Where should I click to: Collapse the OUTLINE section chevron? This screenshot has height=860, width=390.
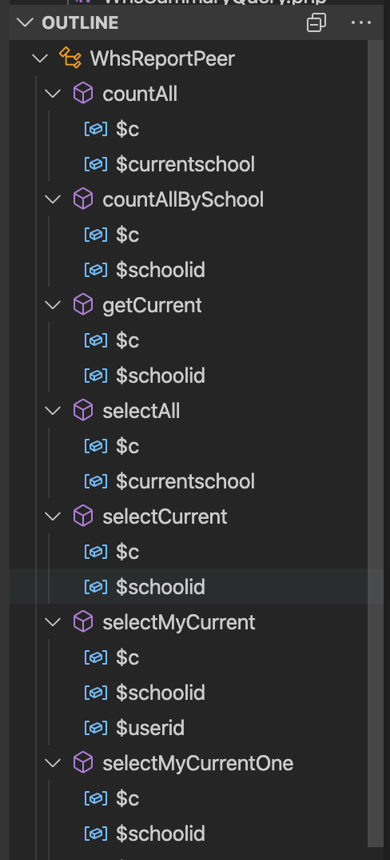coord(26,22)
